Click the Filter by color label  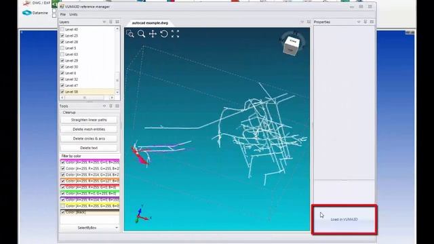71,156
